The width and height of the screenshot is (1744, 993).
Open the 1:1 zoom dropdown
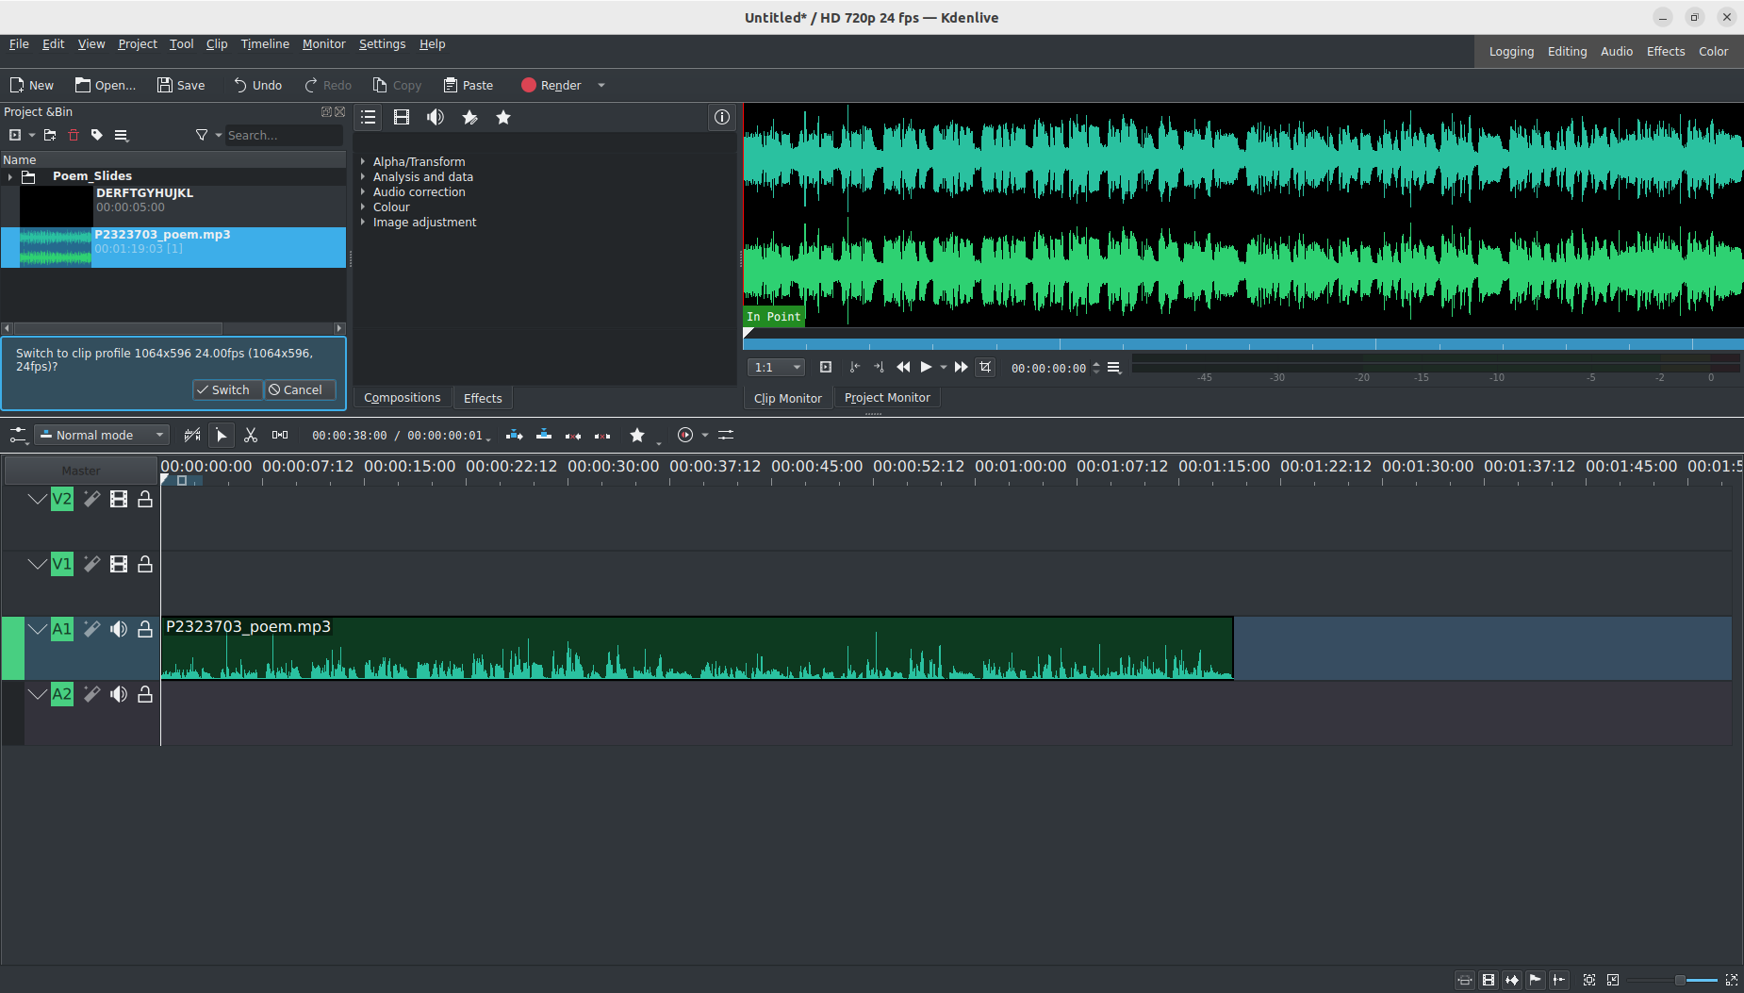[776, 368]
